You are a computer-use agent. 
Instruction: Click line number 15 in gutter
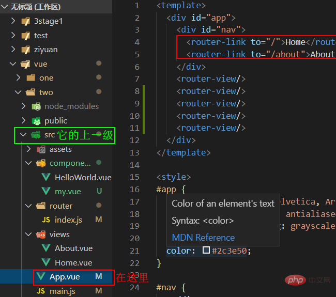pos(134,177)
